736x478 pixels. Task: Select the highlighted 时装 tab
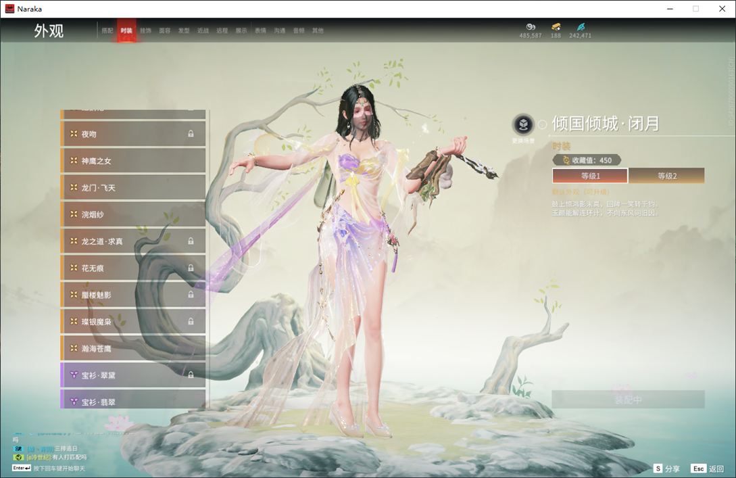[126, 30]
